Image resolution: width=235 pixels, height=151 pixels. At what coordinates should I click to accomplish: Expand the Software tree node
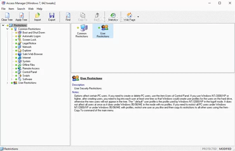pos(11,79)
